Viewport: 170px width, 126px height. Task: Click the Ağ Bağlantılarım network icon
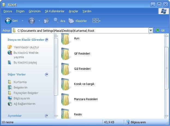pos(10,104)
